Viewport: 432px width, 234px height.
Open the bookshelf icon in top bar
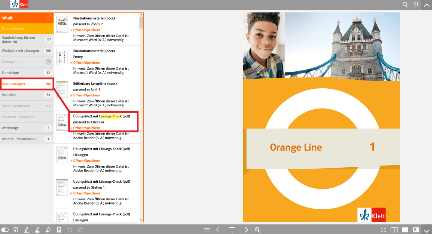pyautogui.click(x=416, y=5)
